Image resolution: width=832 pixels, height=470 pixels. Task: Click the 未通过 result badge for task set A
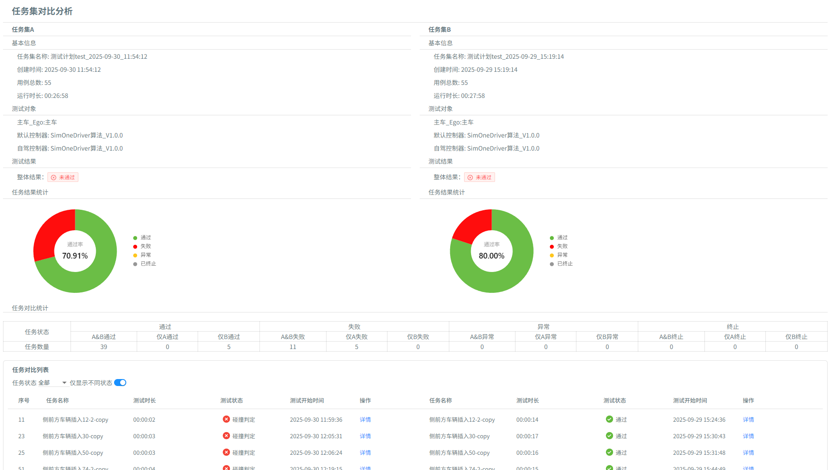pyautogui.click(x=63, y=178)
